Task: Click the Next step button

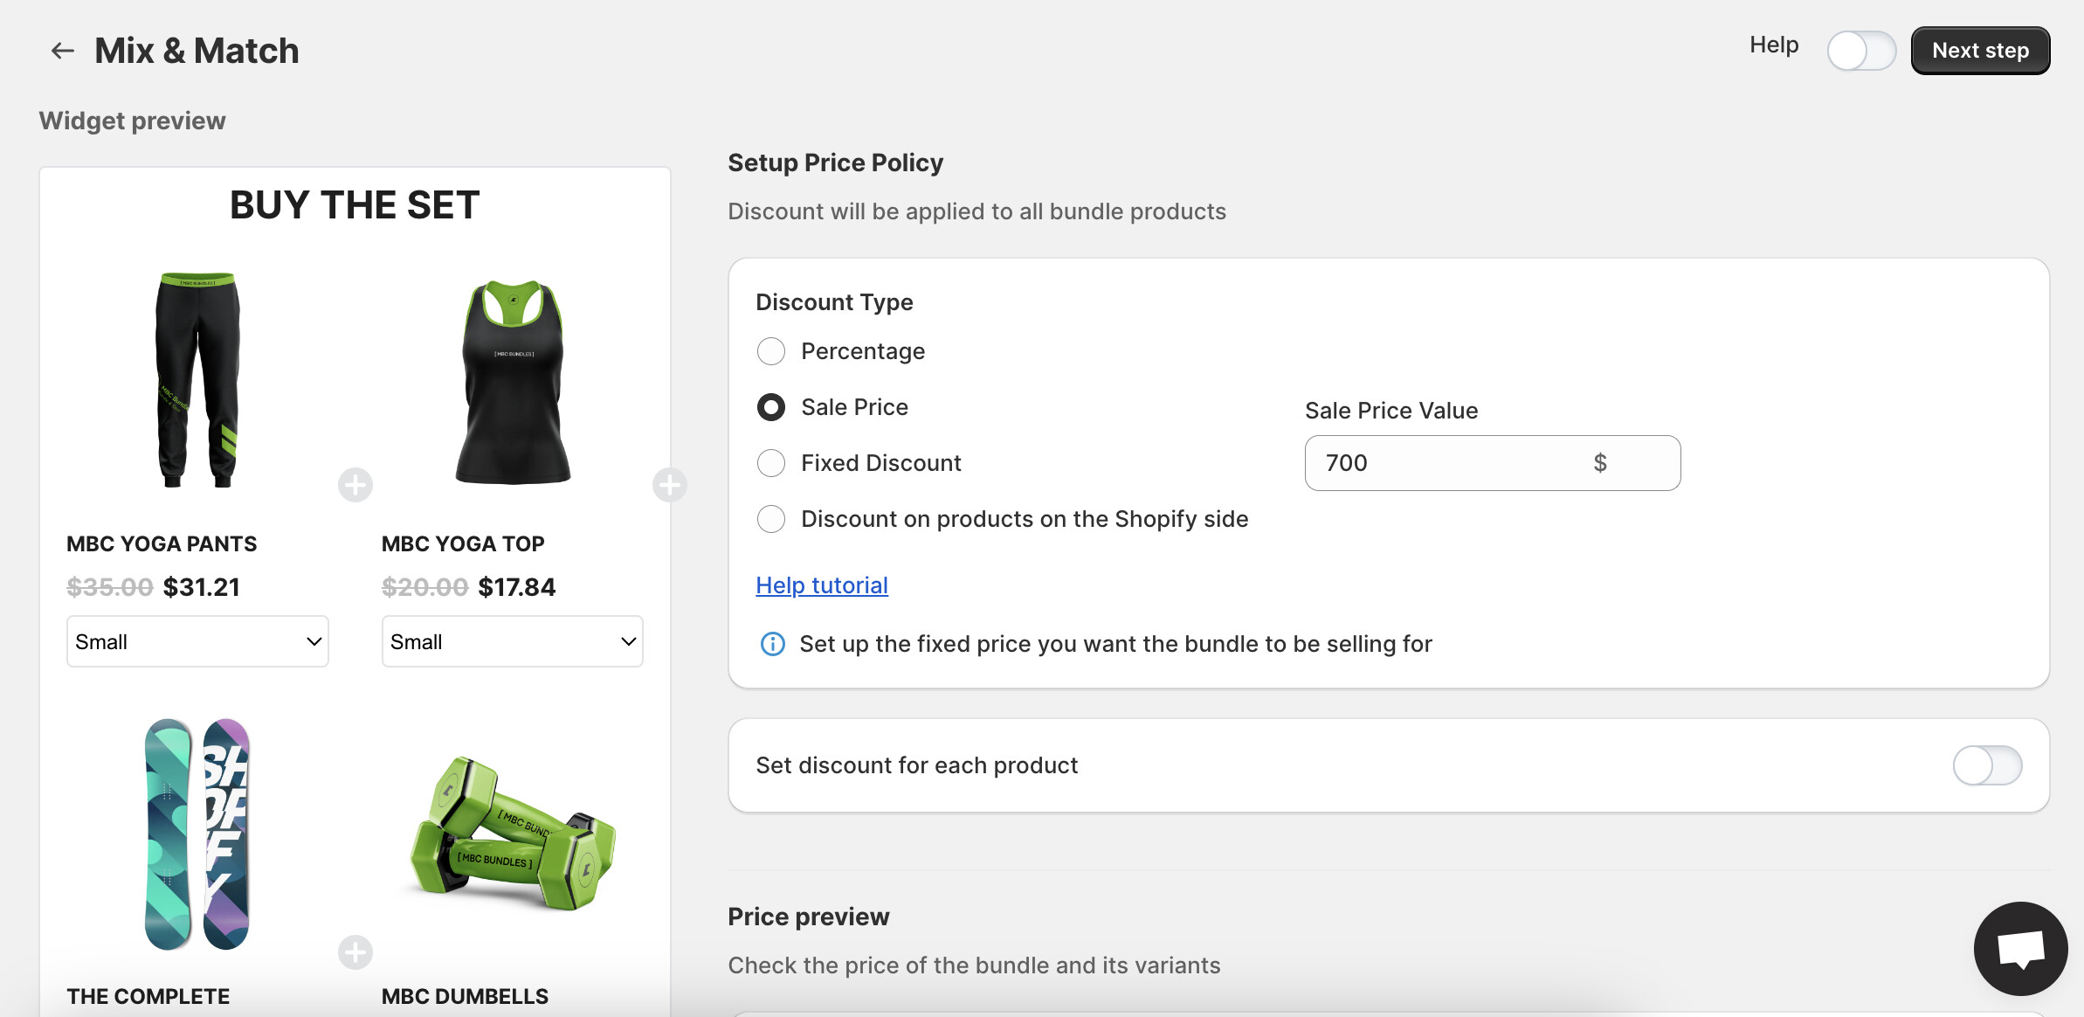Action: pyautogui.click(x=1980, y=51)
